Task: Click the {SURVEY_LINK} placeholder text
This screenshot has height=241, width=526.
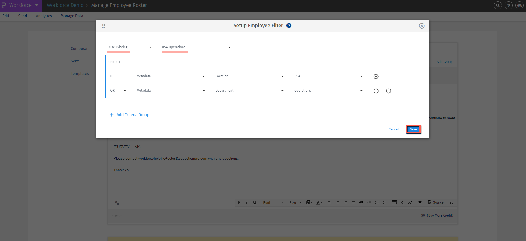Action: coord(127,147)
